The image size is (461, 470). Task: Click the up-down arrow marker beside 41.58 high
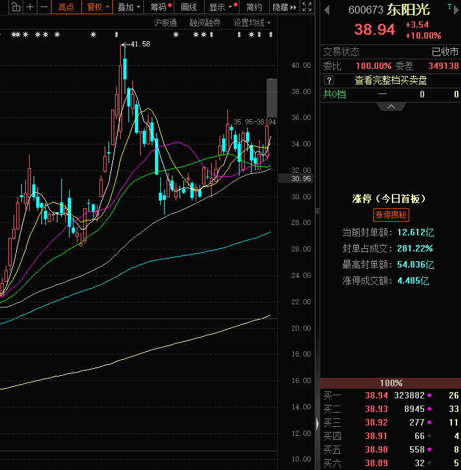coord(116,35)
